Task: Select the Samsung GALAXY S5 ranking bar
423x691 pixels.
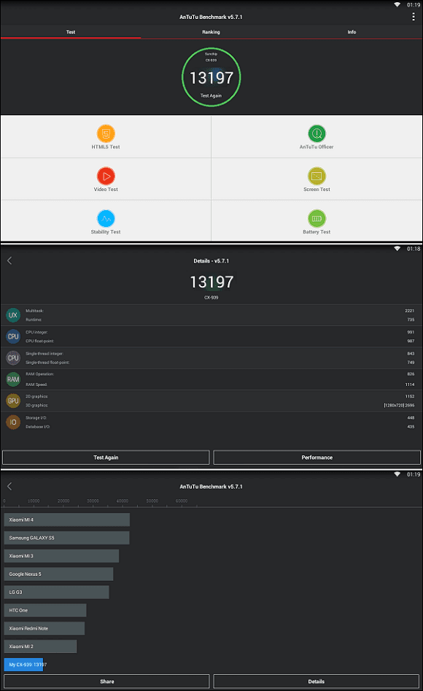Action: click(x=66, y=538)
